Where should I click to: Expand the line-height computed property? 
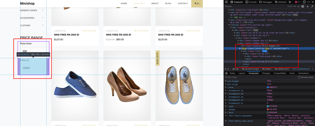click(226, 81)
